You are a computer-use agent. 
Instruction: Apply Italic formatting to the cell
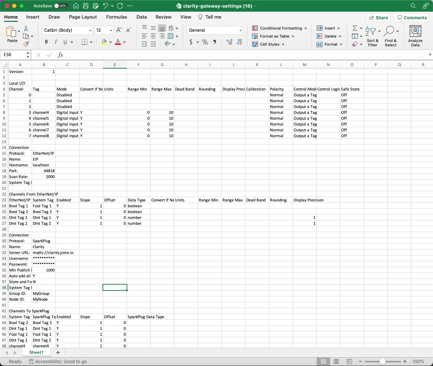click(56, 42)
